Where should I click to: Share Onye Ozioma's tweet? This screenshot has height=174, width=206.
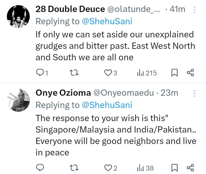click(x=190, y=167)
